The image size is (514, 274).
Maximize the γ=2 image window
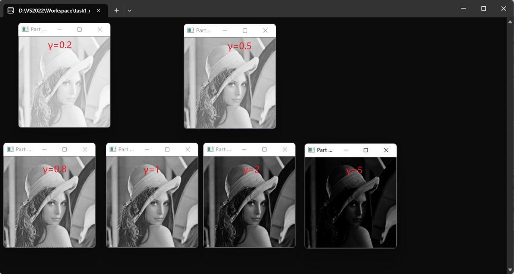(x=264, y=149)
